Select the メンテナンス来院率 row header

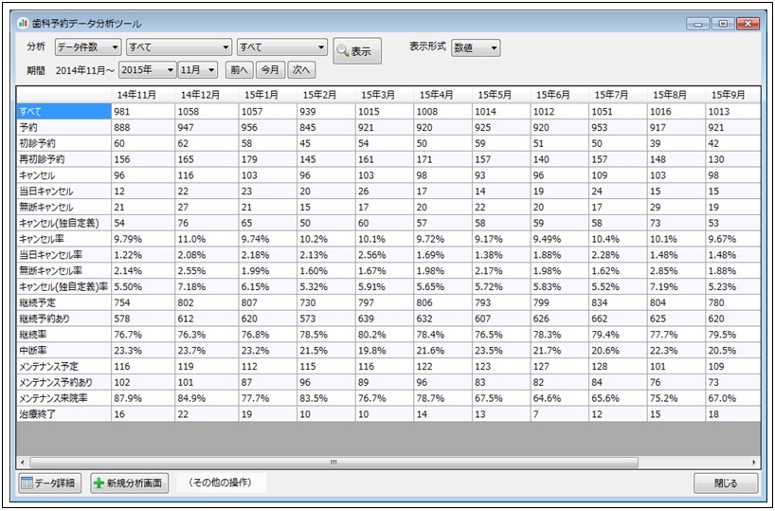pyautogui.click(x=63, y=398)
